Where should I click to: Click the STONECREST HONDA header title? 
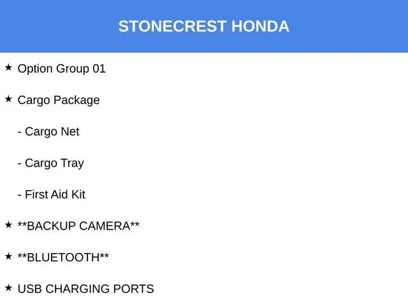(x=204, y=26)
